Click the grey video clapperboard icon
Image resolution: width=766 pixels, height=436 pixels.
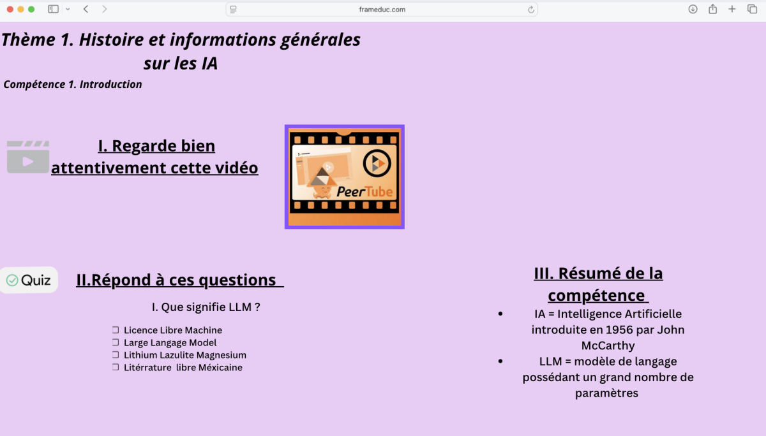28,157
